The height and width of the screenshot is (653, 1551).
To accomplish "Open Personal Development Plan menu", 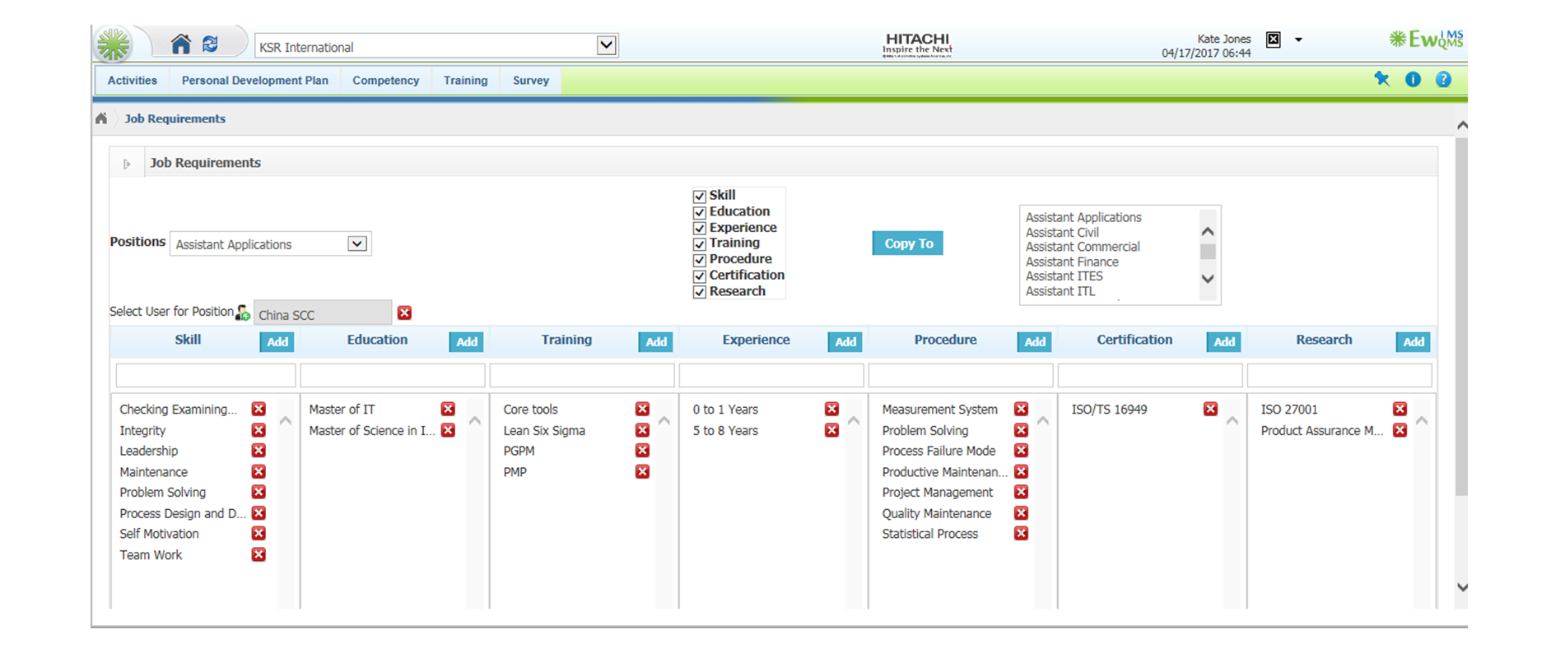I will pos(255,81).
